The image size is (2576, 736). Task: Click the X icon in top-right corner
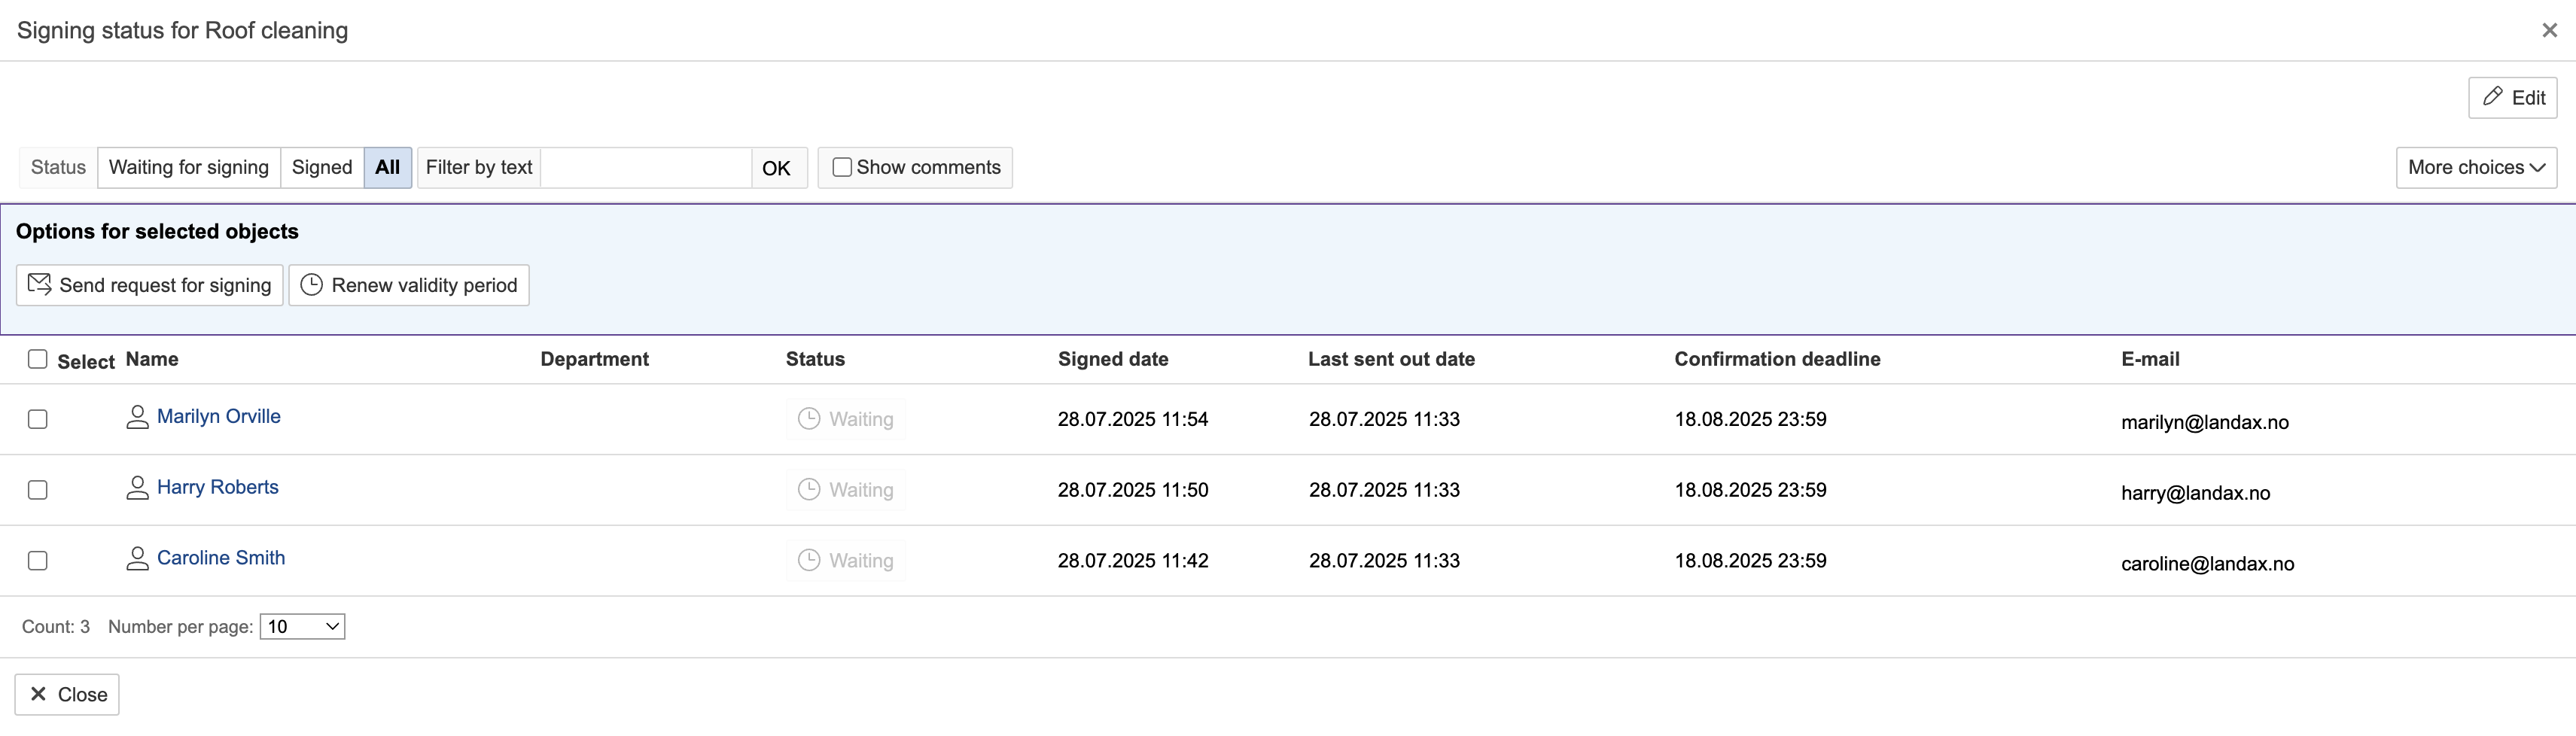2549,30
